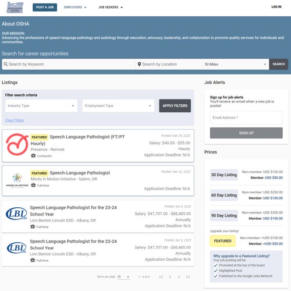Click the magnifier icon in keyword search
Viewport: 291px width, 291px height.
(x=6, y=64)
